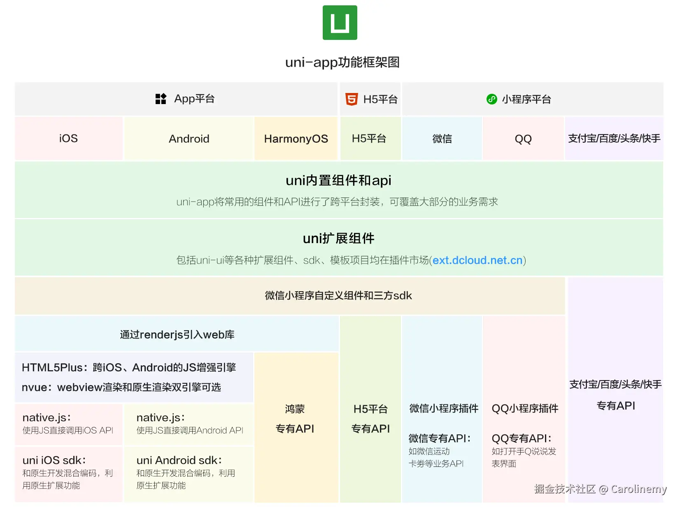Click the description beginning '包括uni-ui等各种扩展组件'
The height and width of the screenshot is (508, 680).
pyautogui.click(x=351, y=260)
